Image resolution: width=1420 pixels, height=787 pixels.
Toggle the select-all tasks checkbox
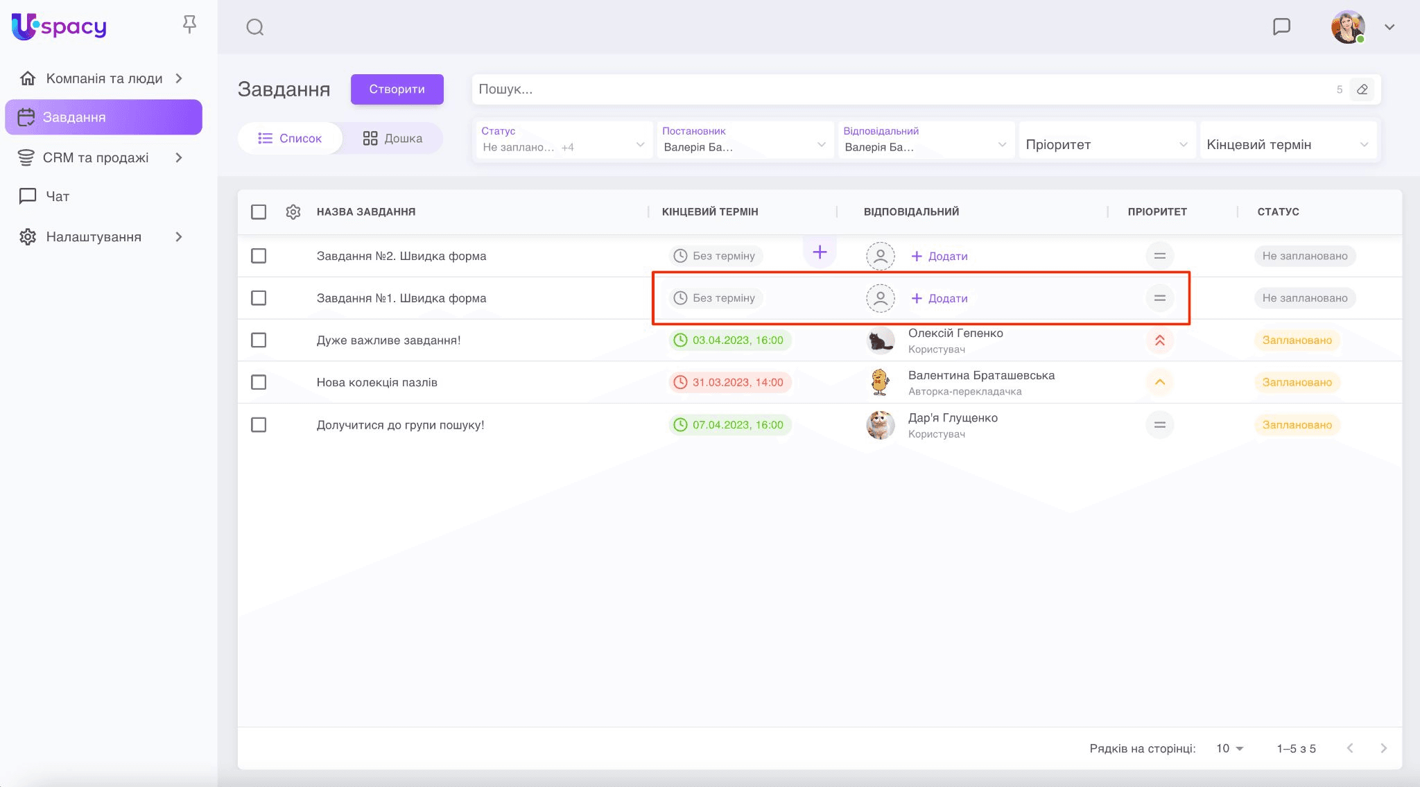coord(259,211)
